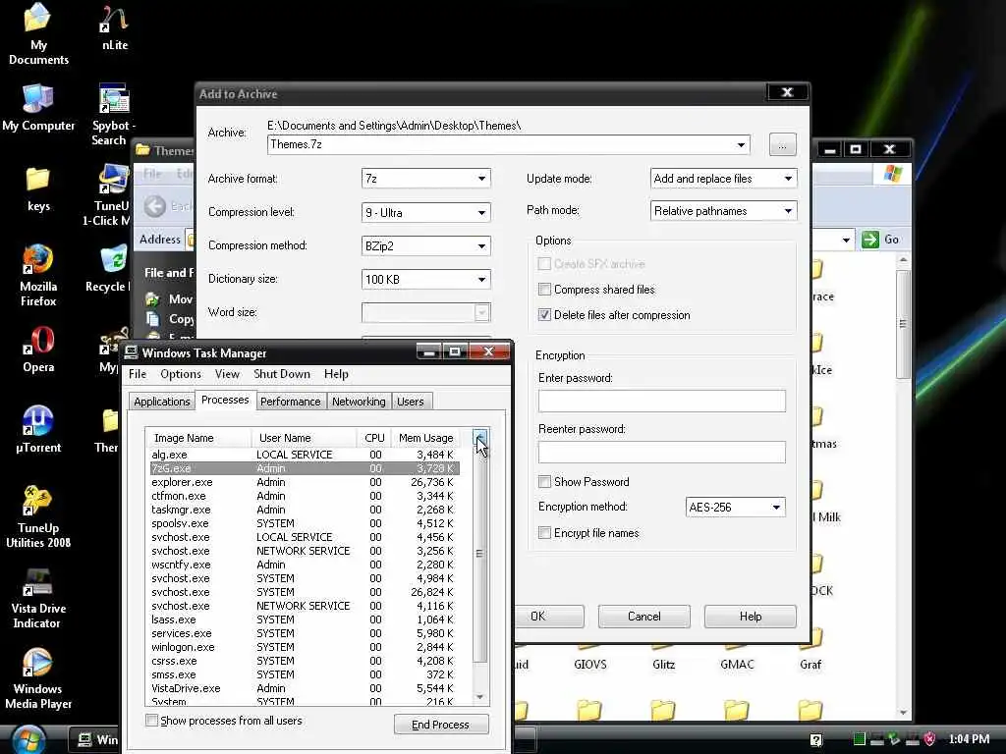Image resolution: width=1006 pixels, height=754 pixels.
Task: Tick the Show Password checkbox
Action: (x=544, y=481)
